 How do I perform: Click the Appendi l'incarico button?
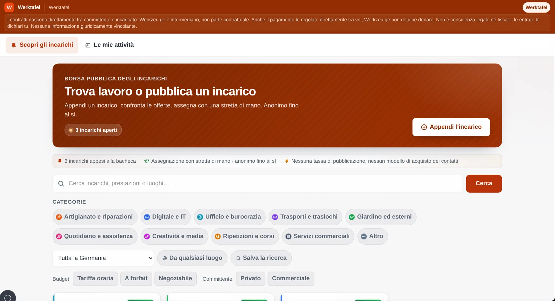(x=451, y=127)
